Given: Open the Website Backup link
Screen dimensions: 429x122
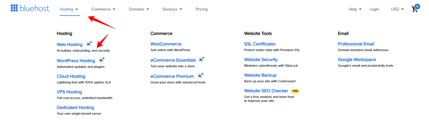Looking at the screenshot, I should [260, 75].
